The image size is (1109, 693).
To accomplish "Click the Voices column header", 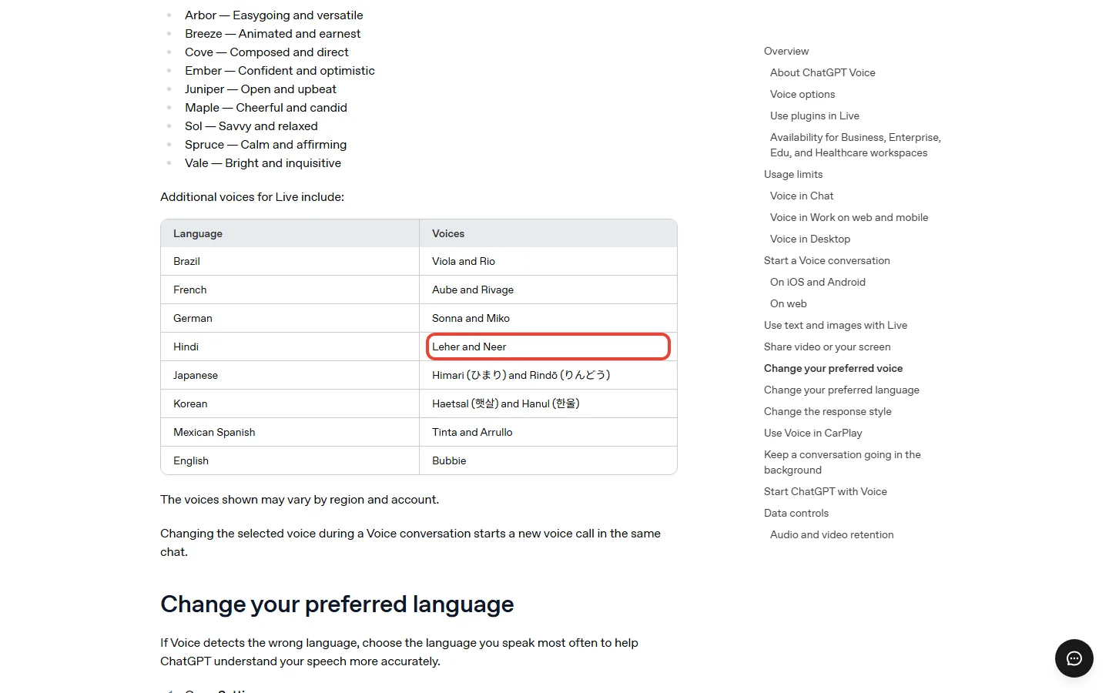I will (548, 233).
